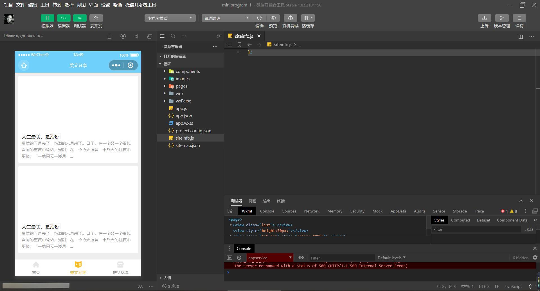540x291 pixels.
Task: Click the editor bookmark icon
Action: [x=239, y=45]
